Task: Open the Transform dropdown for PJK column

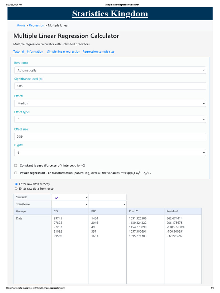Action: pos(108,204)
